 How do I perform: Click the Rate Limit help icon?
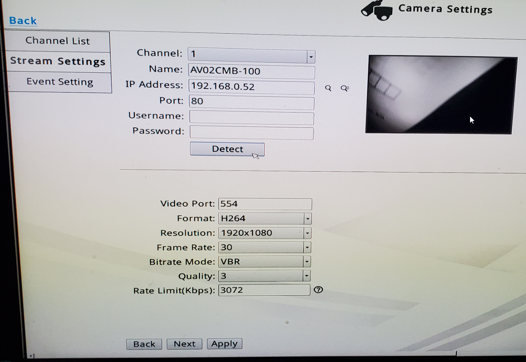[318, 290]
